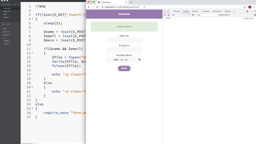Open a new browser tab with plus
The width and height of the screenshot is (256, 144).
(131, 2)
